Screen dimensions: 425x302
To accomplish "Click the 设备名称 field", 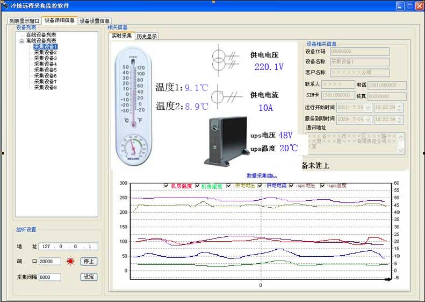I will tap(359, 62).
